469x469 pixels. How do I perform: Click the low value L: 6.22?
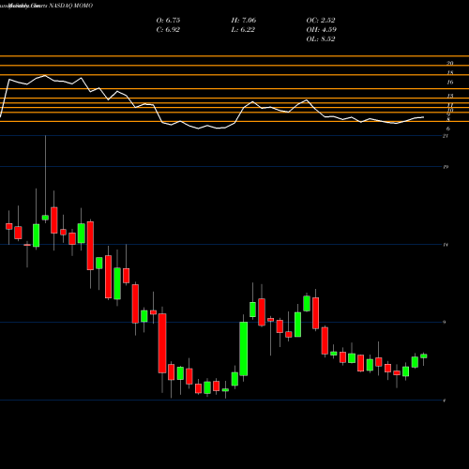click(x=243, y=30)
